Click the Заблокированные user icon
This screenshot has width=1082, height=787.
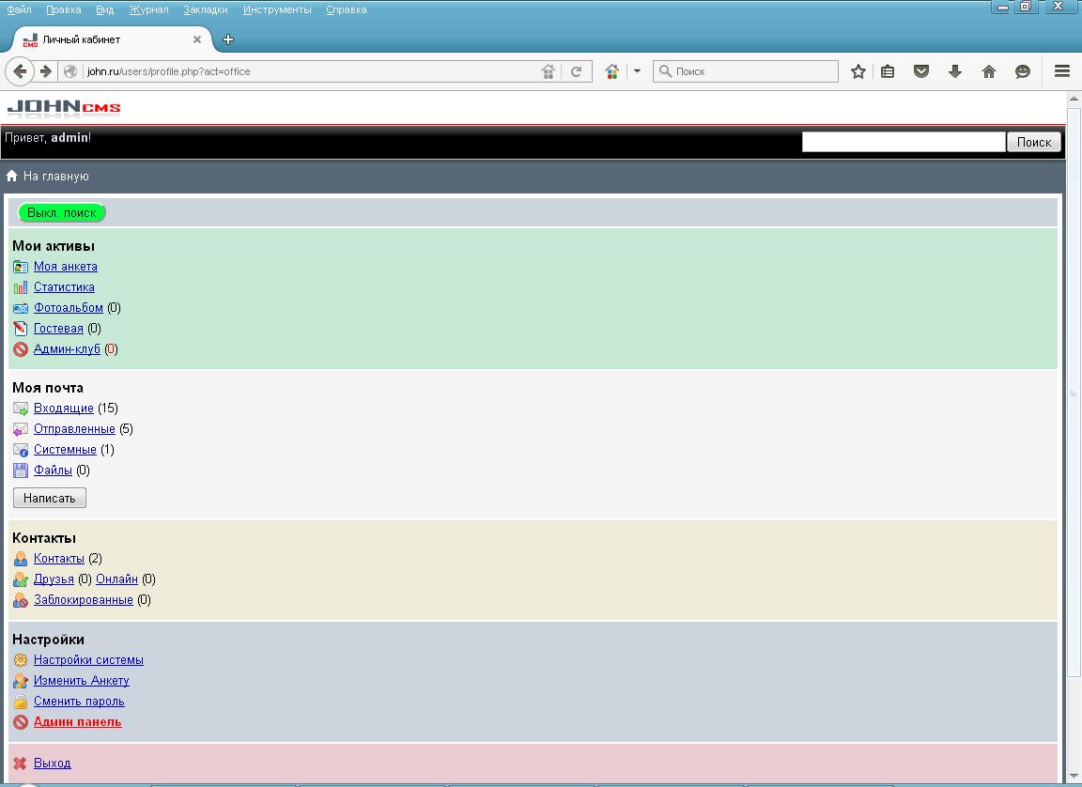[x=21, y=600]
